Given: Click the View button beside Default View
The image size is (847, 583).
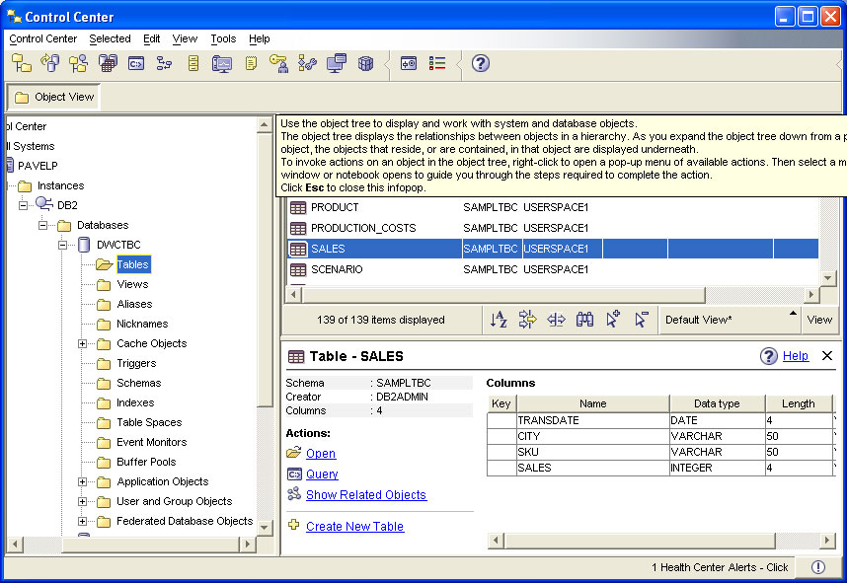Looking at the screenshot, I should [x=819, y=320].
